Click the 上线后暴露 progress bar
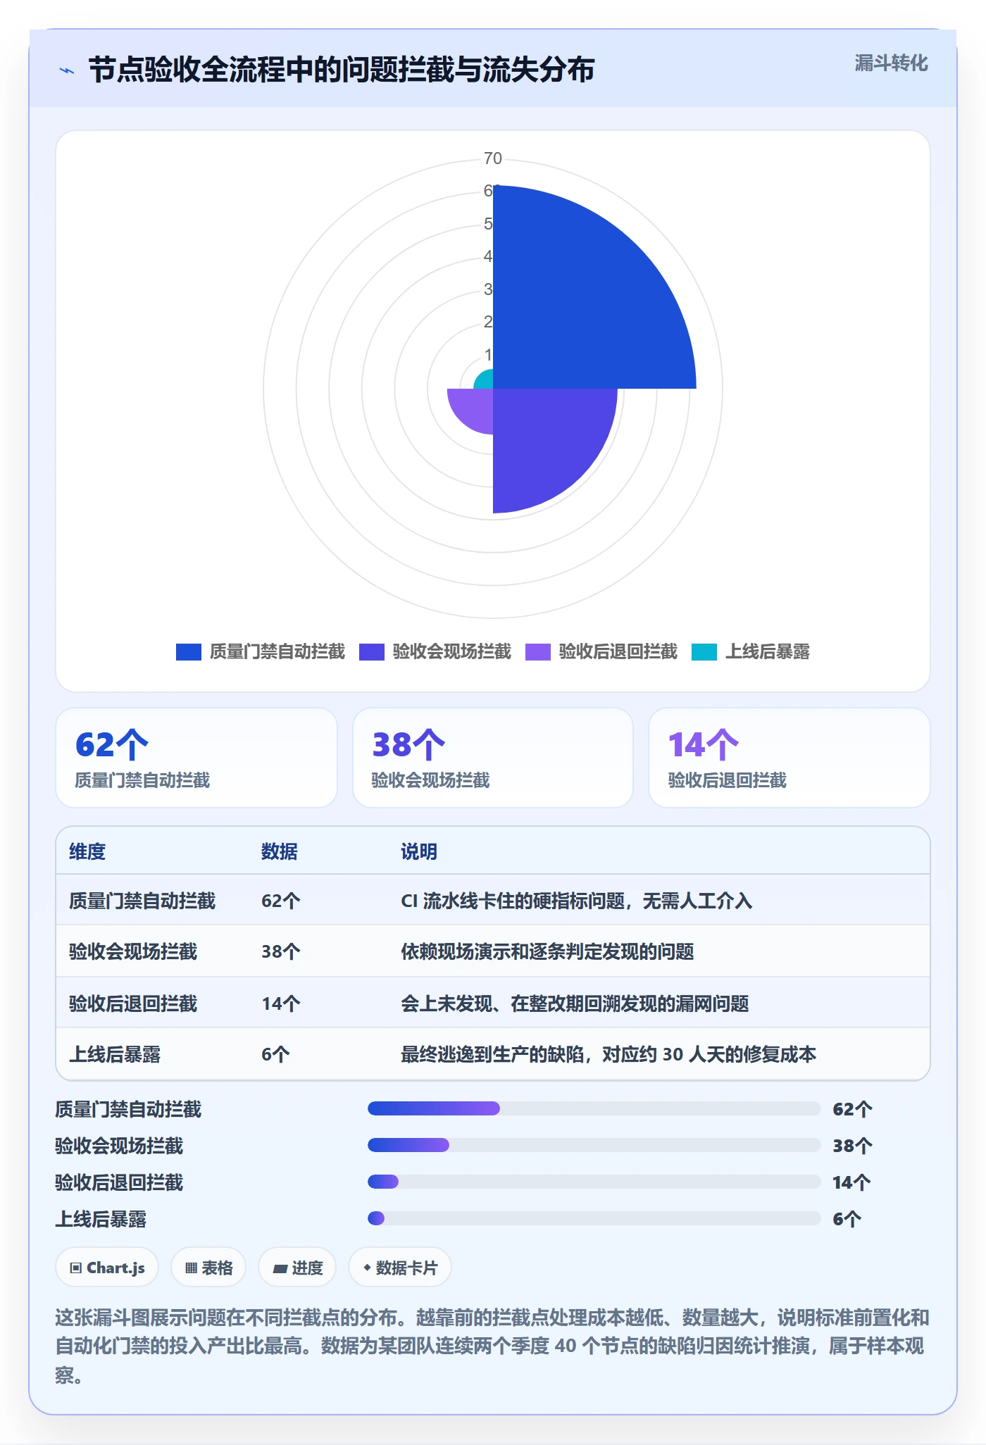This screenshot has width=986, height=1445. click(x=594, y=1218)
